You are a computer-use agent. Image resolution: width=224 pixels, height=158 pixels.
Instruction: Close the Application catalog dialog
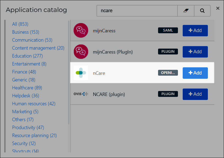pos(218,8)
